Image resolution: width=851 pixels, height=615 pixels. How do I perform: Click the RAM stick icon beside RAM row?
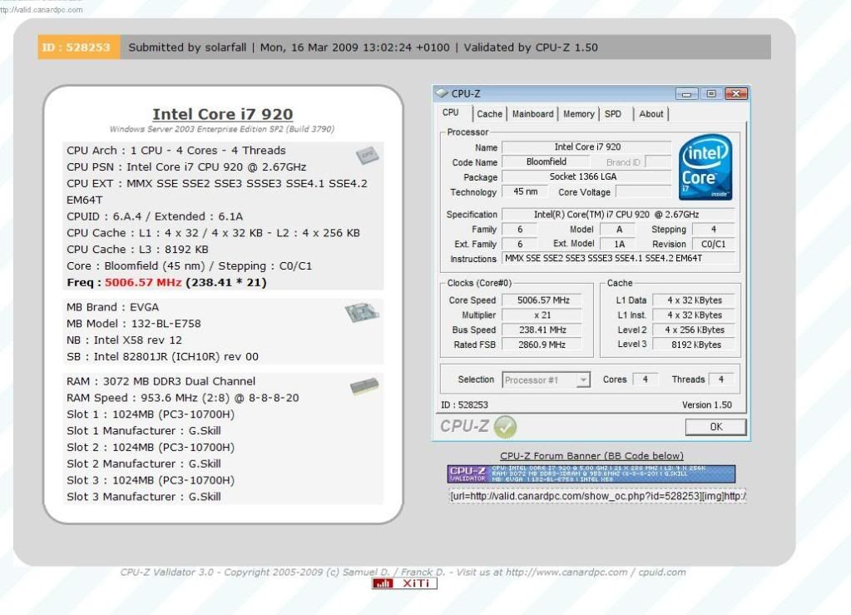[x=364, y=386]
